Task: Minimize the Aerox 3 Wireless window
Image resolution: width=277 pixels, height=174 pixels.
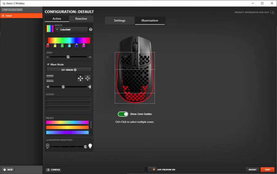Action: tap(253, 3)
